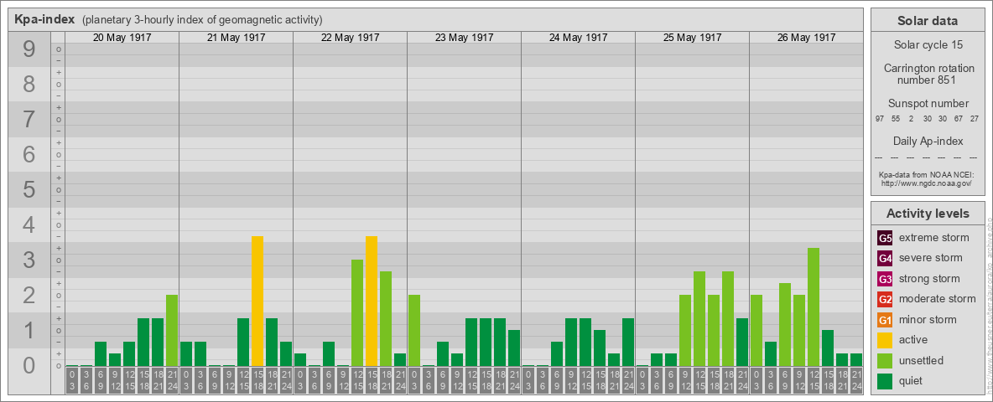
Task: Click the G3 strong storm badge
Action: point(885,279)
